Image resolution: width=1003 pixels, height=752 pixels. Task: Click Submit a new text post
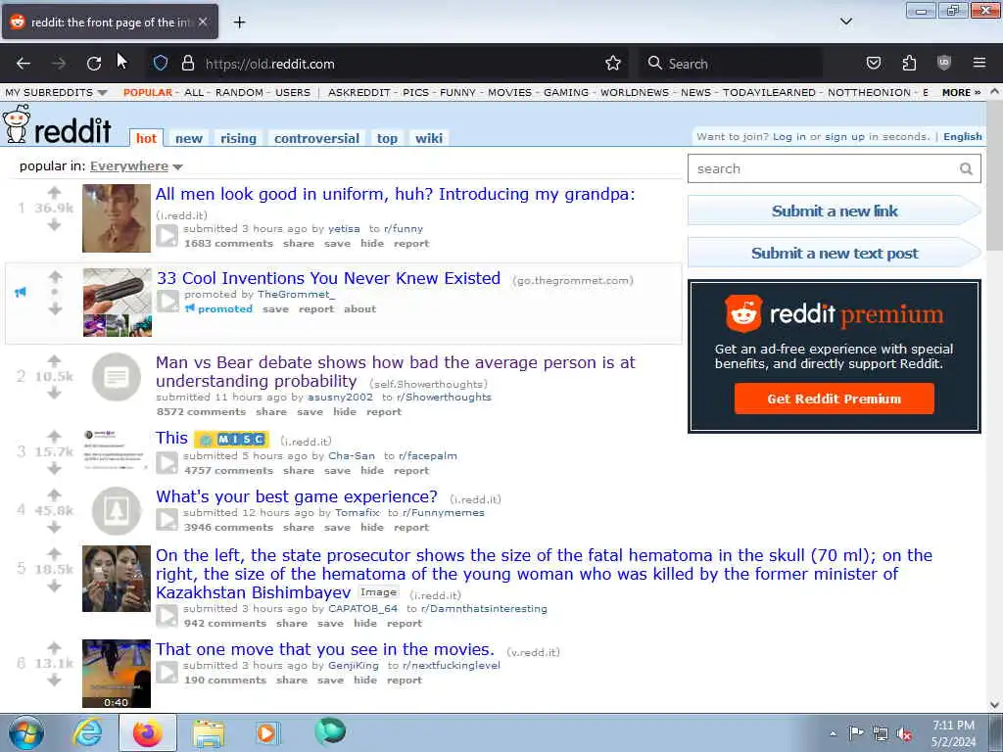[x=835, y=254]
